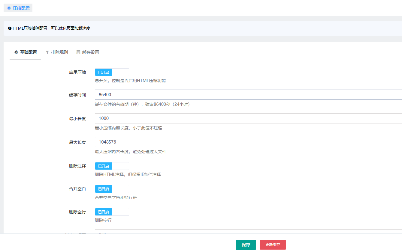Click the database icon on the 缓存设置 tab

tap(78, 52)
